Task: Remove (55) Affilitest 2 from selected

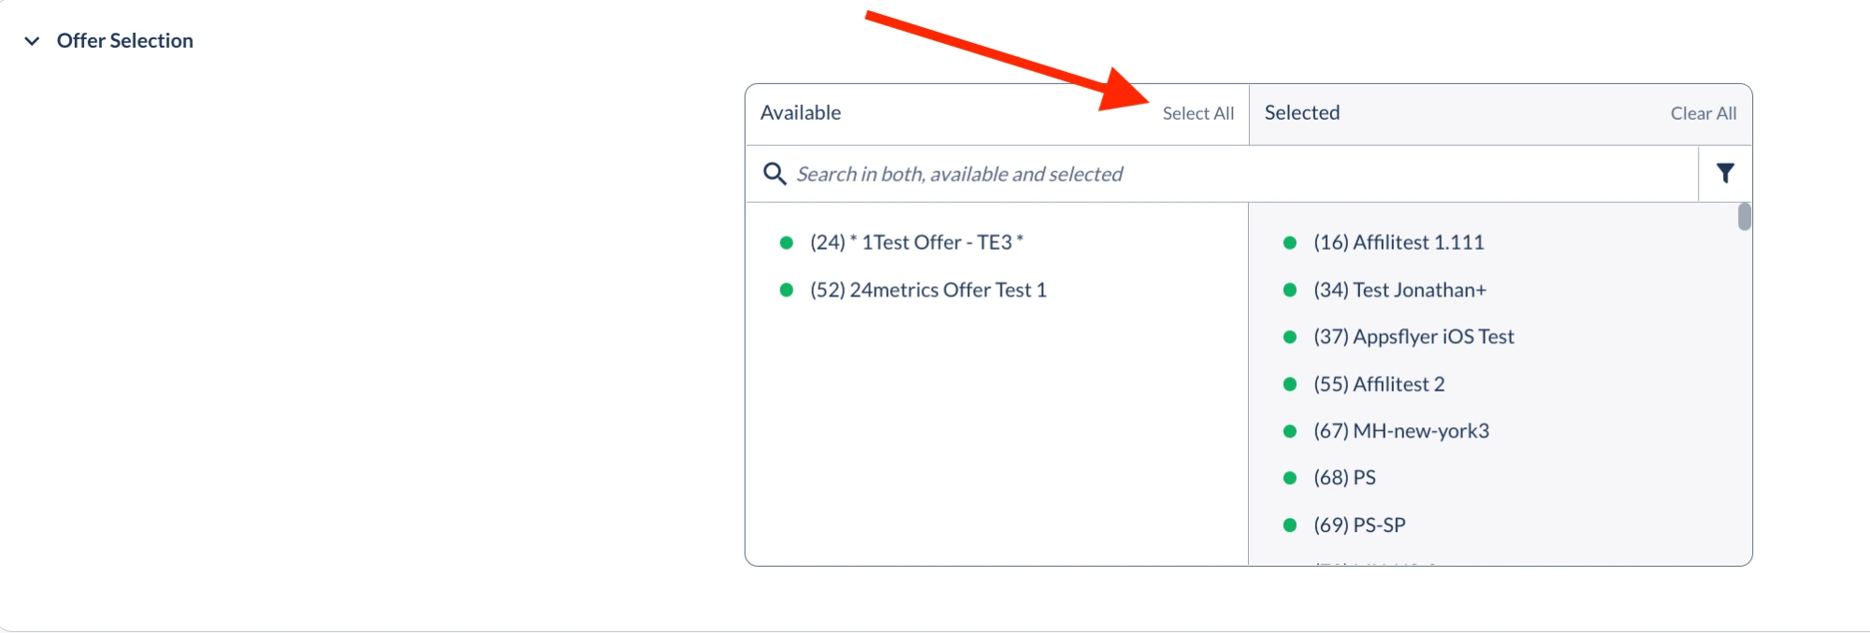Action: (x=1379, y=384)
